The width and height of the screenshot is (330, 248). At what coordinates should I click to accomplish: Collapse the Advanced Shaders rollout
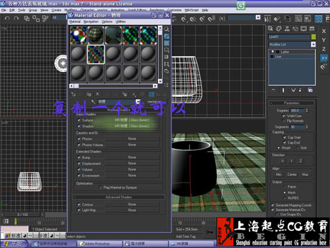[x=119, y=197]
